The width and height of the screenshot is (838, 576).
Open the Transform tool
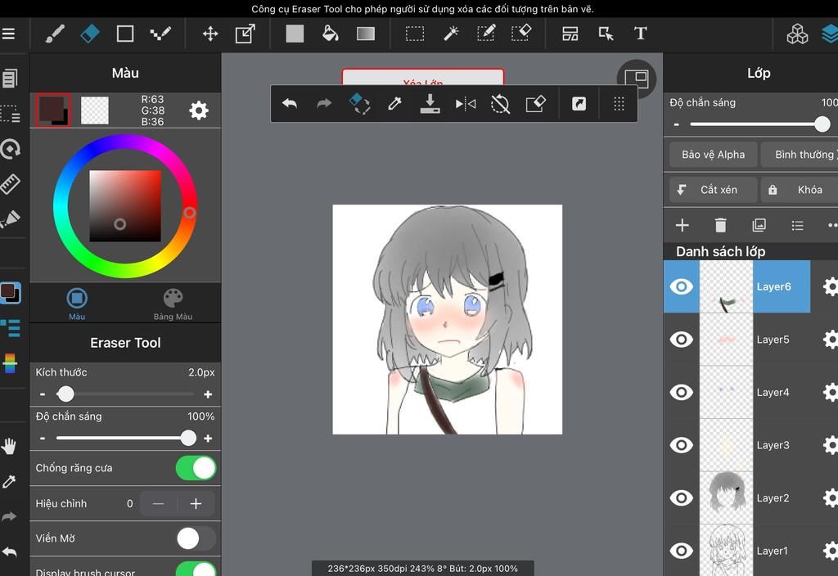coord(246,34)
